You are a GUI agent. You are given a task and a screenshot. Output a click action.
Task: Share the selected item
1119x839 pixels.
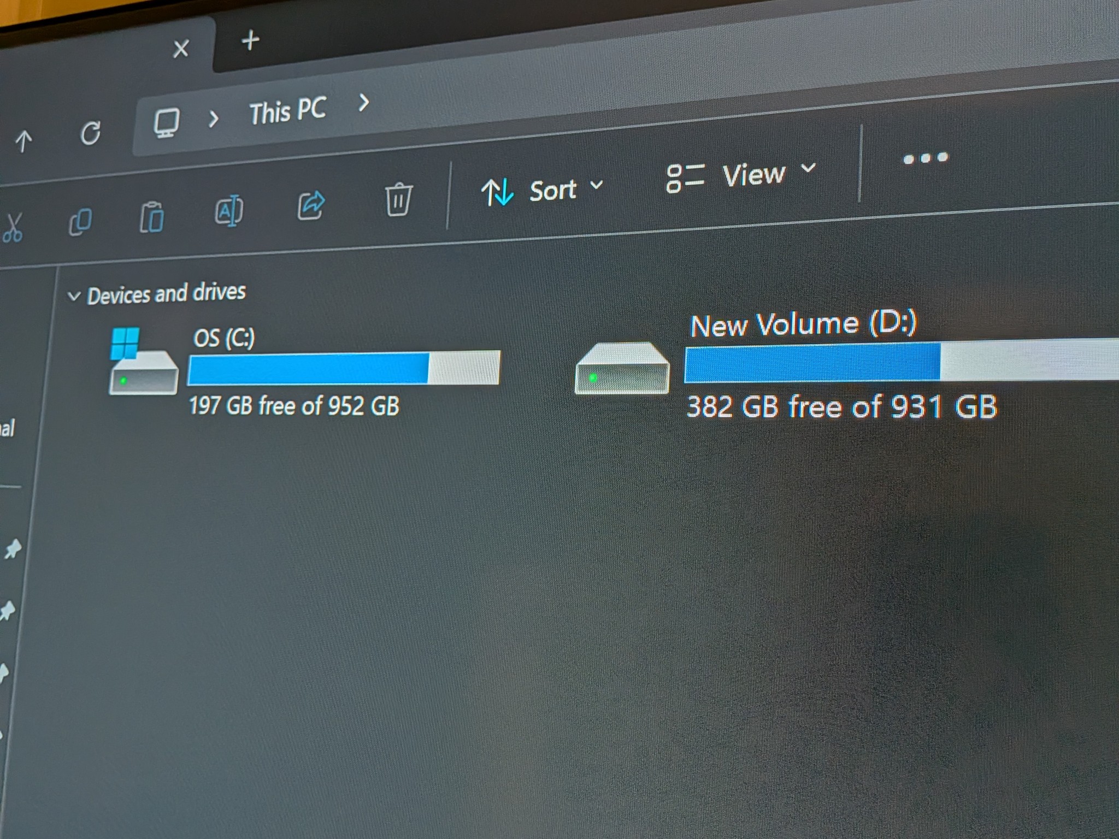pos(311,205)
